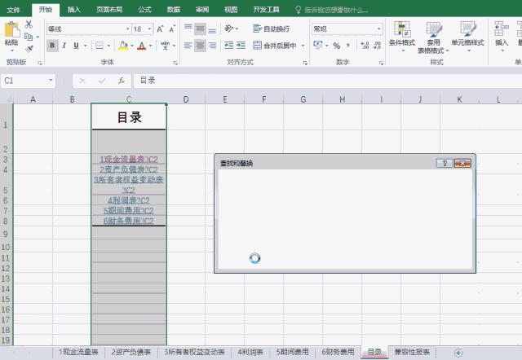Click the text orientation icon

point(228,29)
